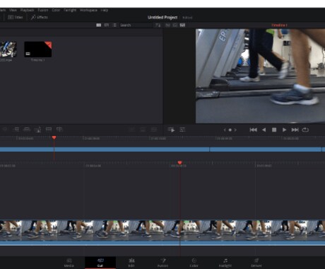Open the Playback menu
Viewport: 325px width, 269px height.
tap(28, 10)
